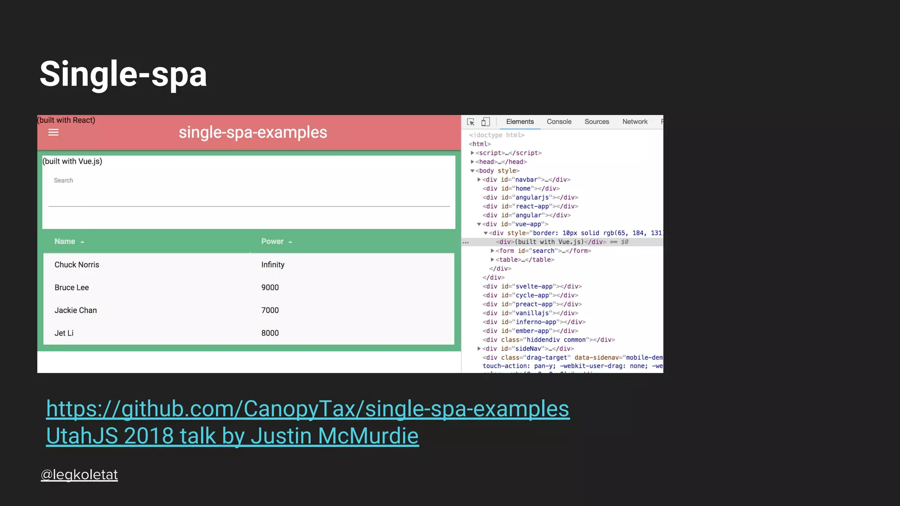
Task: Expand the form id search node
Action: 492,251
